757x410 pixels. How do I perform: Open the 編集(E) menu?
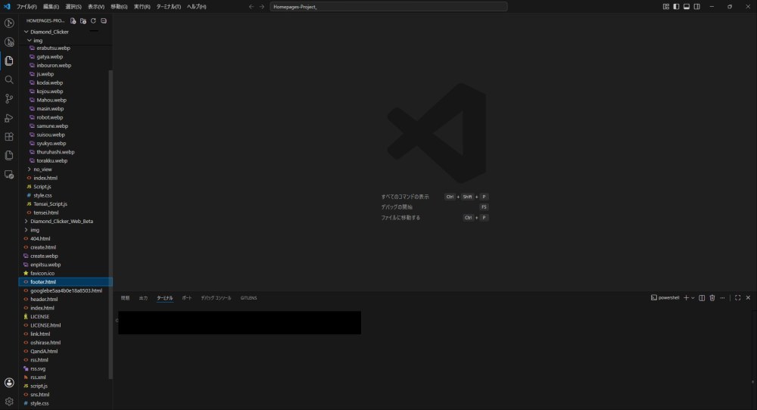(51, 7)
